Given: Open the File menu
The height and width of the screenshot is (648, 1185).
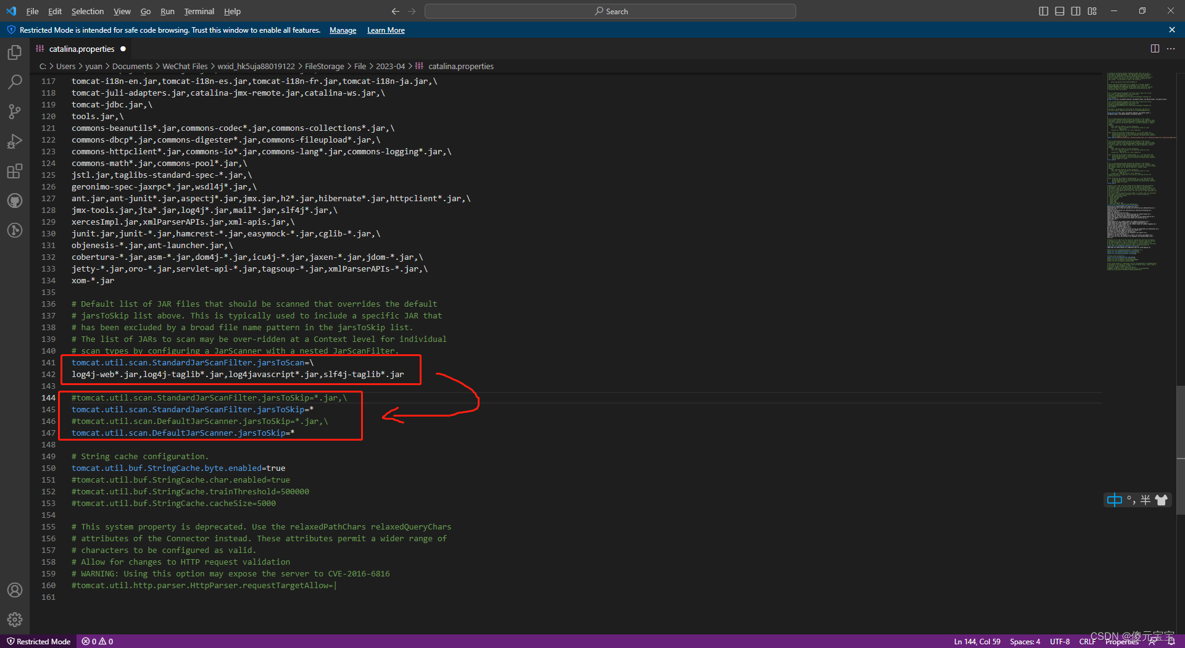Looking at the screenshot, I should pos(32,11).
